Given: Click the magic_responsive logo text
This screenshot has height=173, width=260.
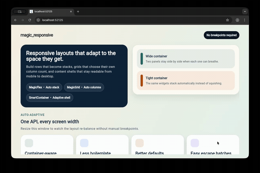Looking at the screenshot, I should pos(37,35).
